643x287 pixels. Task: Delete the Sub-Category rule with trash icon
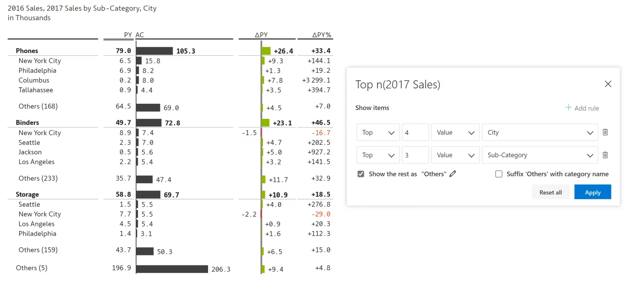[x=605, y=155]
